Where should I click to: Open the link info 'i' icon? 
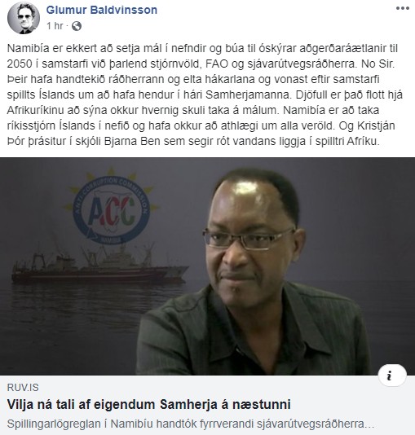pos(392,376)
